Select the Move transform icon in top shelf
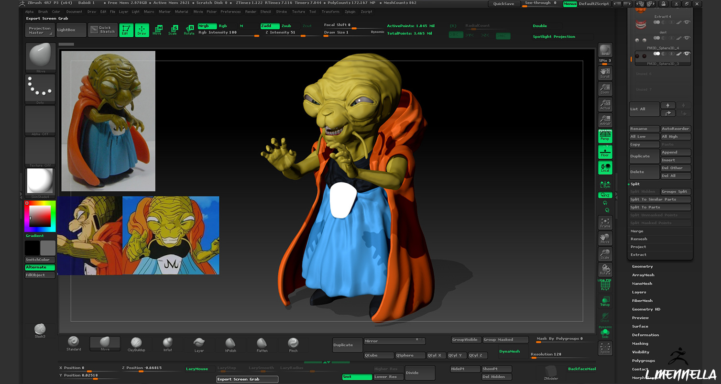This screenshot has height=384, width=721. [157, 30]
